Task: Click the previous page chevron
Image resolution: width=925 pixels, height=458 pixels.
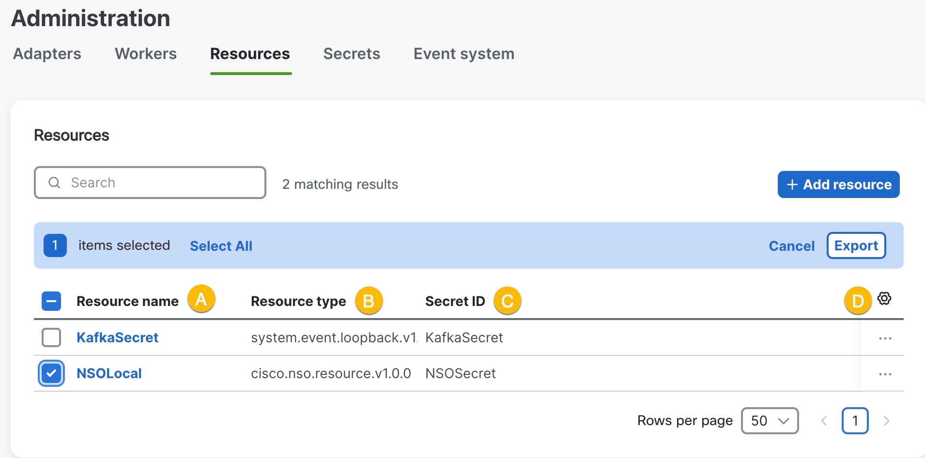Action: pyautogui.click(x=824, y=421)
